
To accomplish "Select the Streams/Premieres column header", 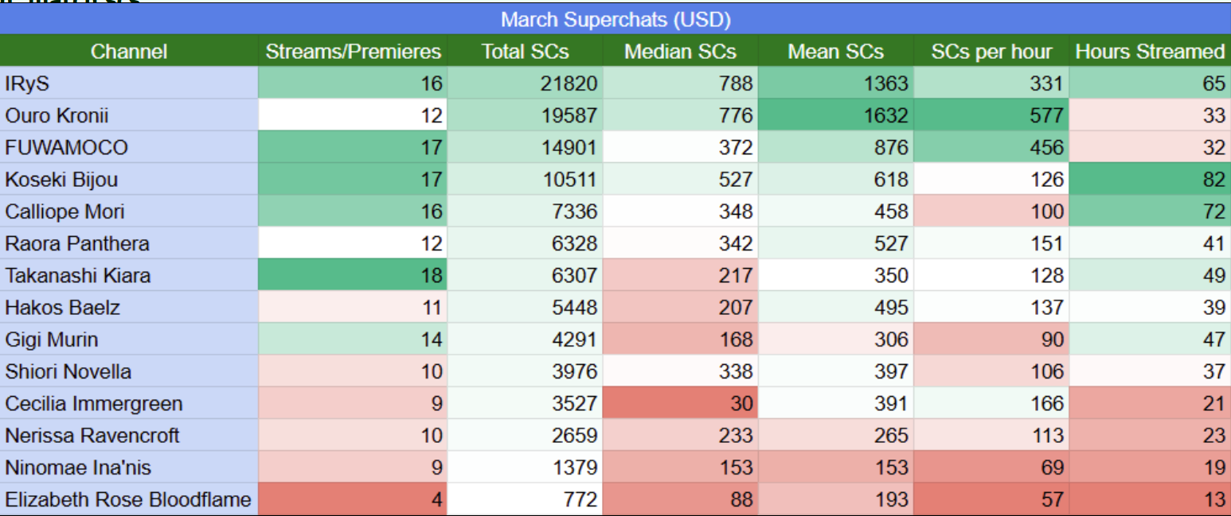I will 353,52.
